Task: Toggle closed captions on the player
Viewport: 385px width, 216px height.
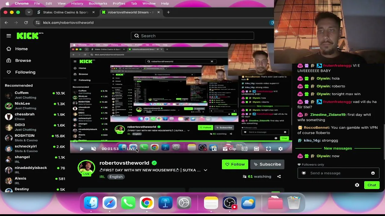Action: tap(245, 149)
